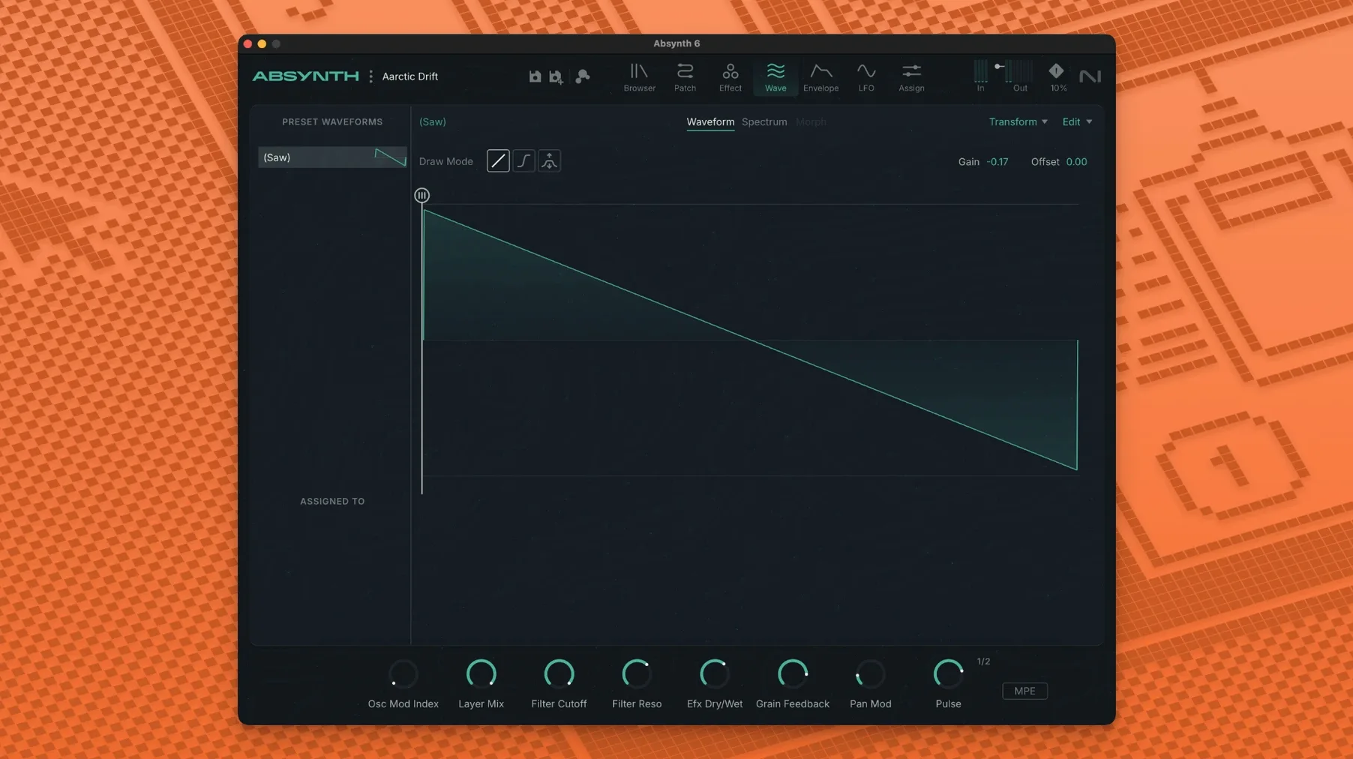Click the Efx Dry/Wet knob
Screen dimensions: 1353x759
(x=715, y=674)
